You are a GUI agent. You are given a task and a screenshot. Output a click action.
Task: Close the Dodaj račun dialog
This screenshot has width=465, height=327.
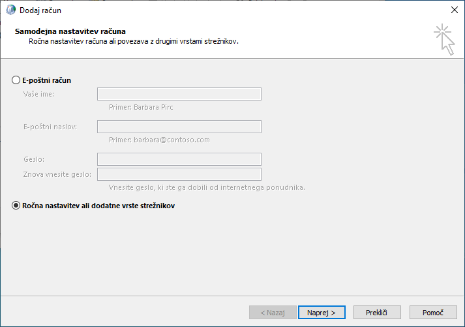click(x=455, y=10)
